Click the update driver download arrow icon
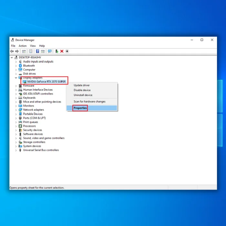Screen dimensions: 226x226 [x=67, y=51]
